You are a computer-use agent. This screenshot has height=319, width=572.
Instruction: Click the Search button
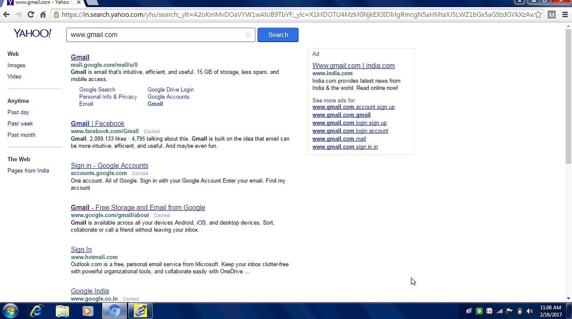(x=278, y=35)
